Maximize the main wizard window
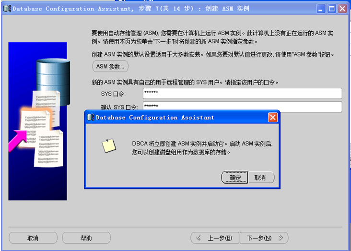This screenshot has width=351, height=251. (331, 9)
